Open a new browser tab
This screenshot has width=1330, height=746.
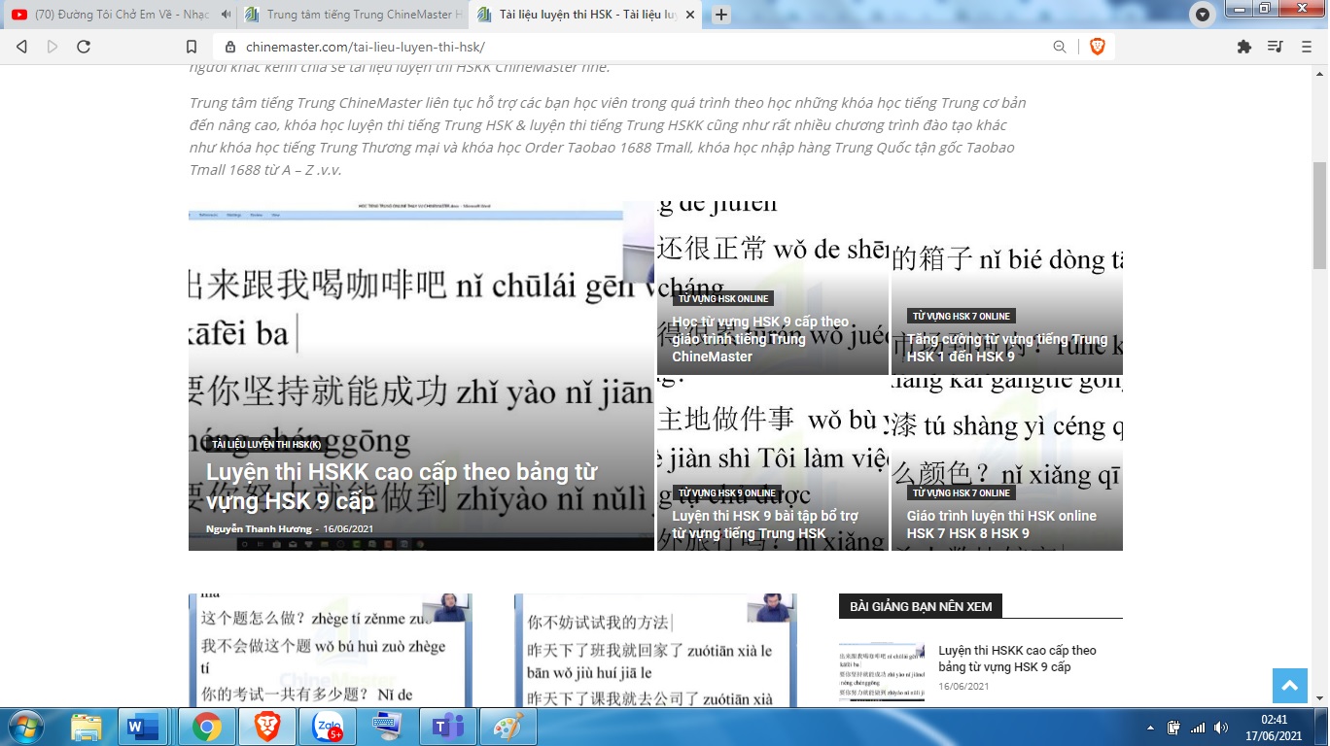coord(721,15)
